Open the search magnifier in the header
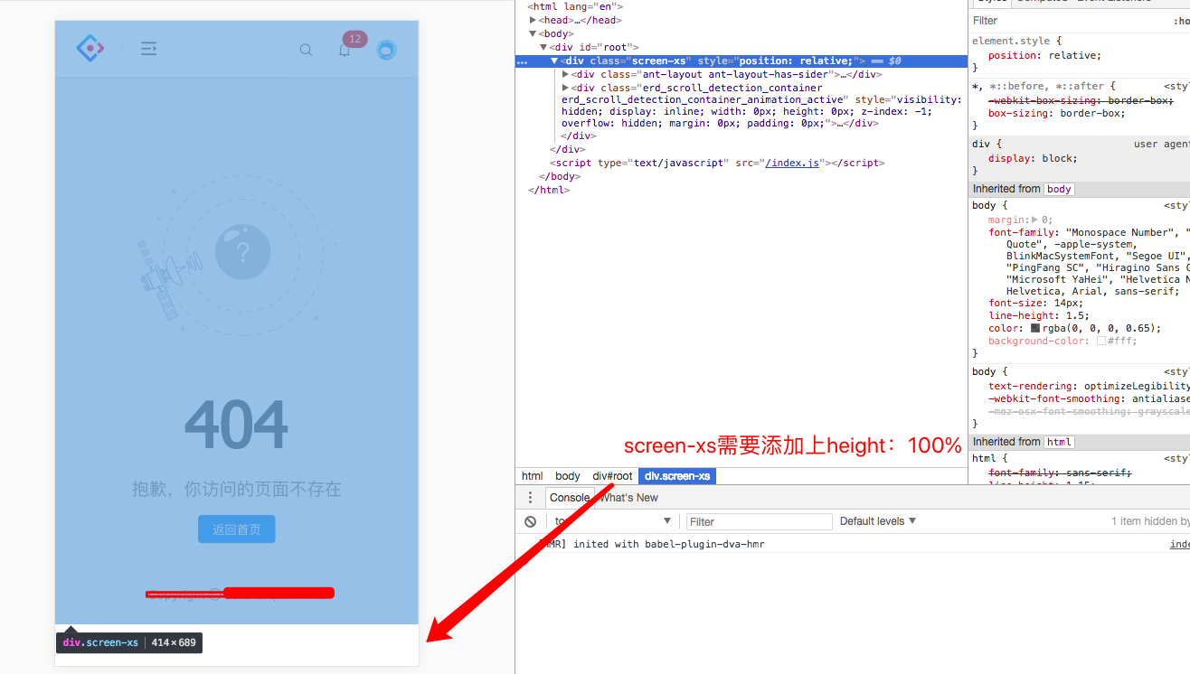 click(x=307, y=50)
